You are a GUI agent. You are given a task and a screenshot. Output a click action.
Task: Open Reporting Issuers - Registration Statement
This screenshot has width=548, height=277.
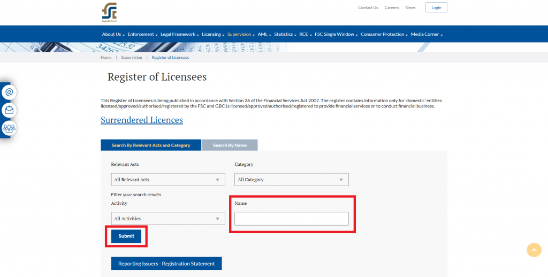[166, 264]
